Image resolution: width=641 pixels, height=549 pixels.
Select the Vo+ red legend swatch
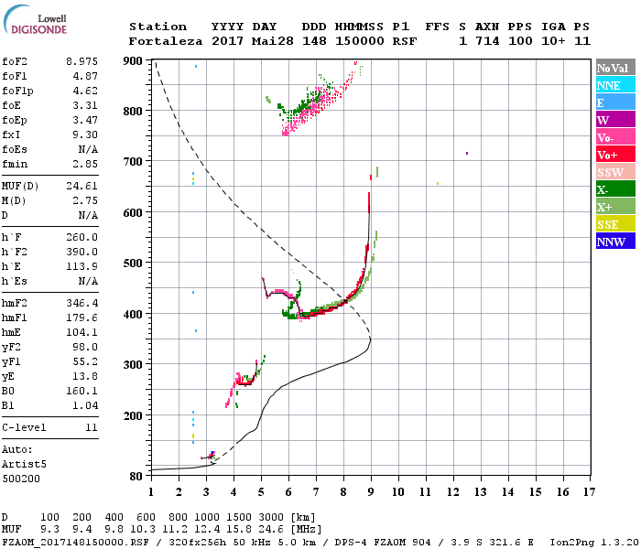click(x=615, y=155)
